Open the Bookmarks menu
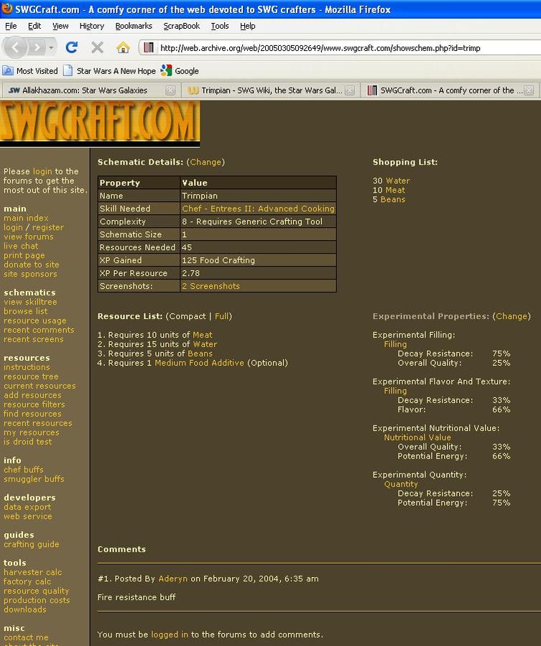 tap(134, 26)
